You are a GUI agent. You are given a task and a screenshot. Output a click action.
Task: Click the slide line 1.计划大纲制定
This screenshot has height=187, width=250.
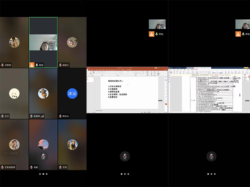115,86
